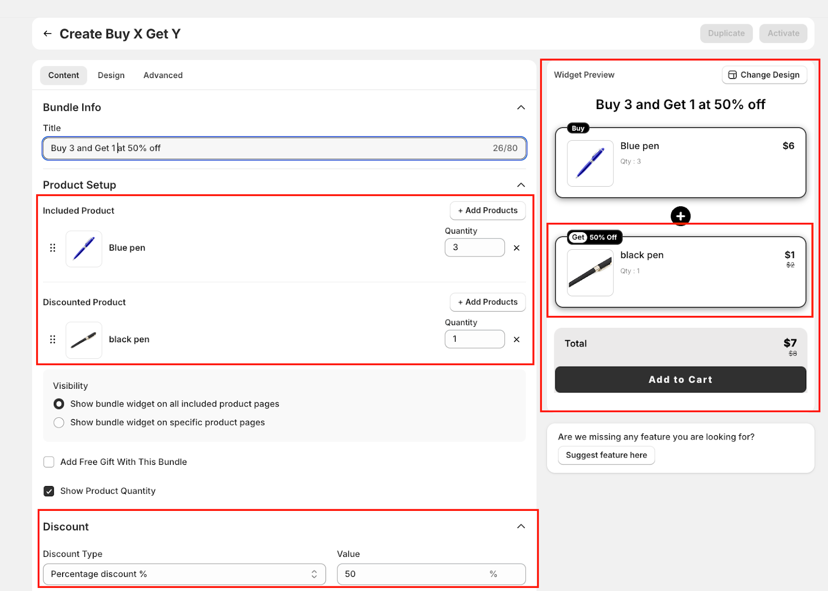The width and height of the screenshot is (828, 591).
Task: Click the back arrow beside Create Buy X Get Y
Action: [x=48, y=34]
